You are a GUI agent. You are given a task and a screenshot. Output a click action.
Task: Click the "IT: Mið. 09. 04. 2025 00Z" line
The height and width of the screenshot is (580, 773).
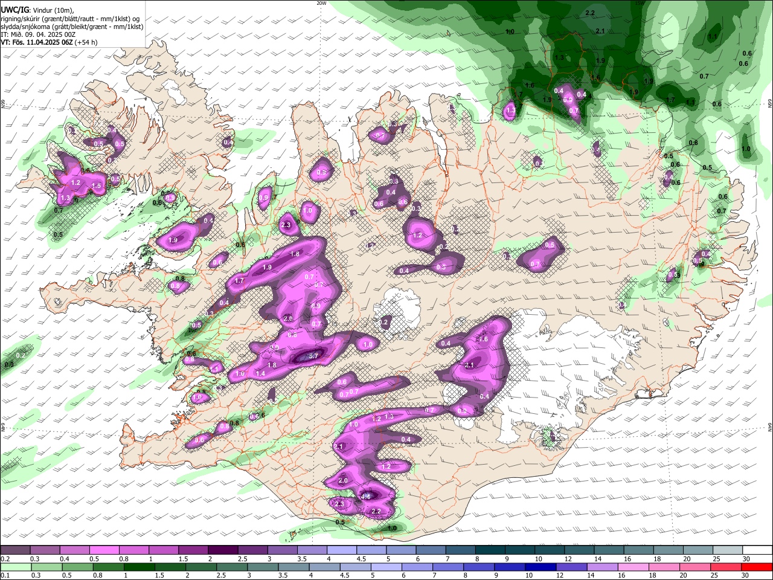[x=38, y=34]
